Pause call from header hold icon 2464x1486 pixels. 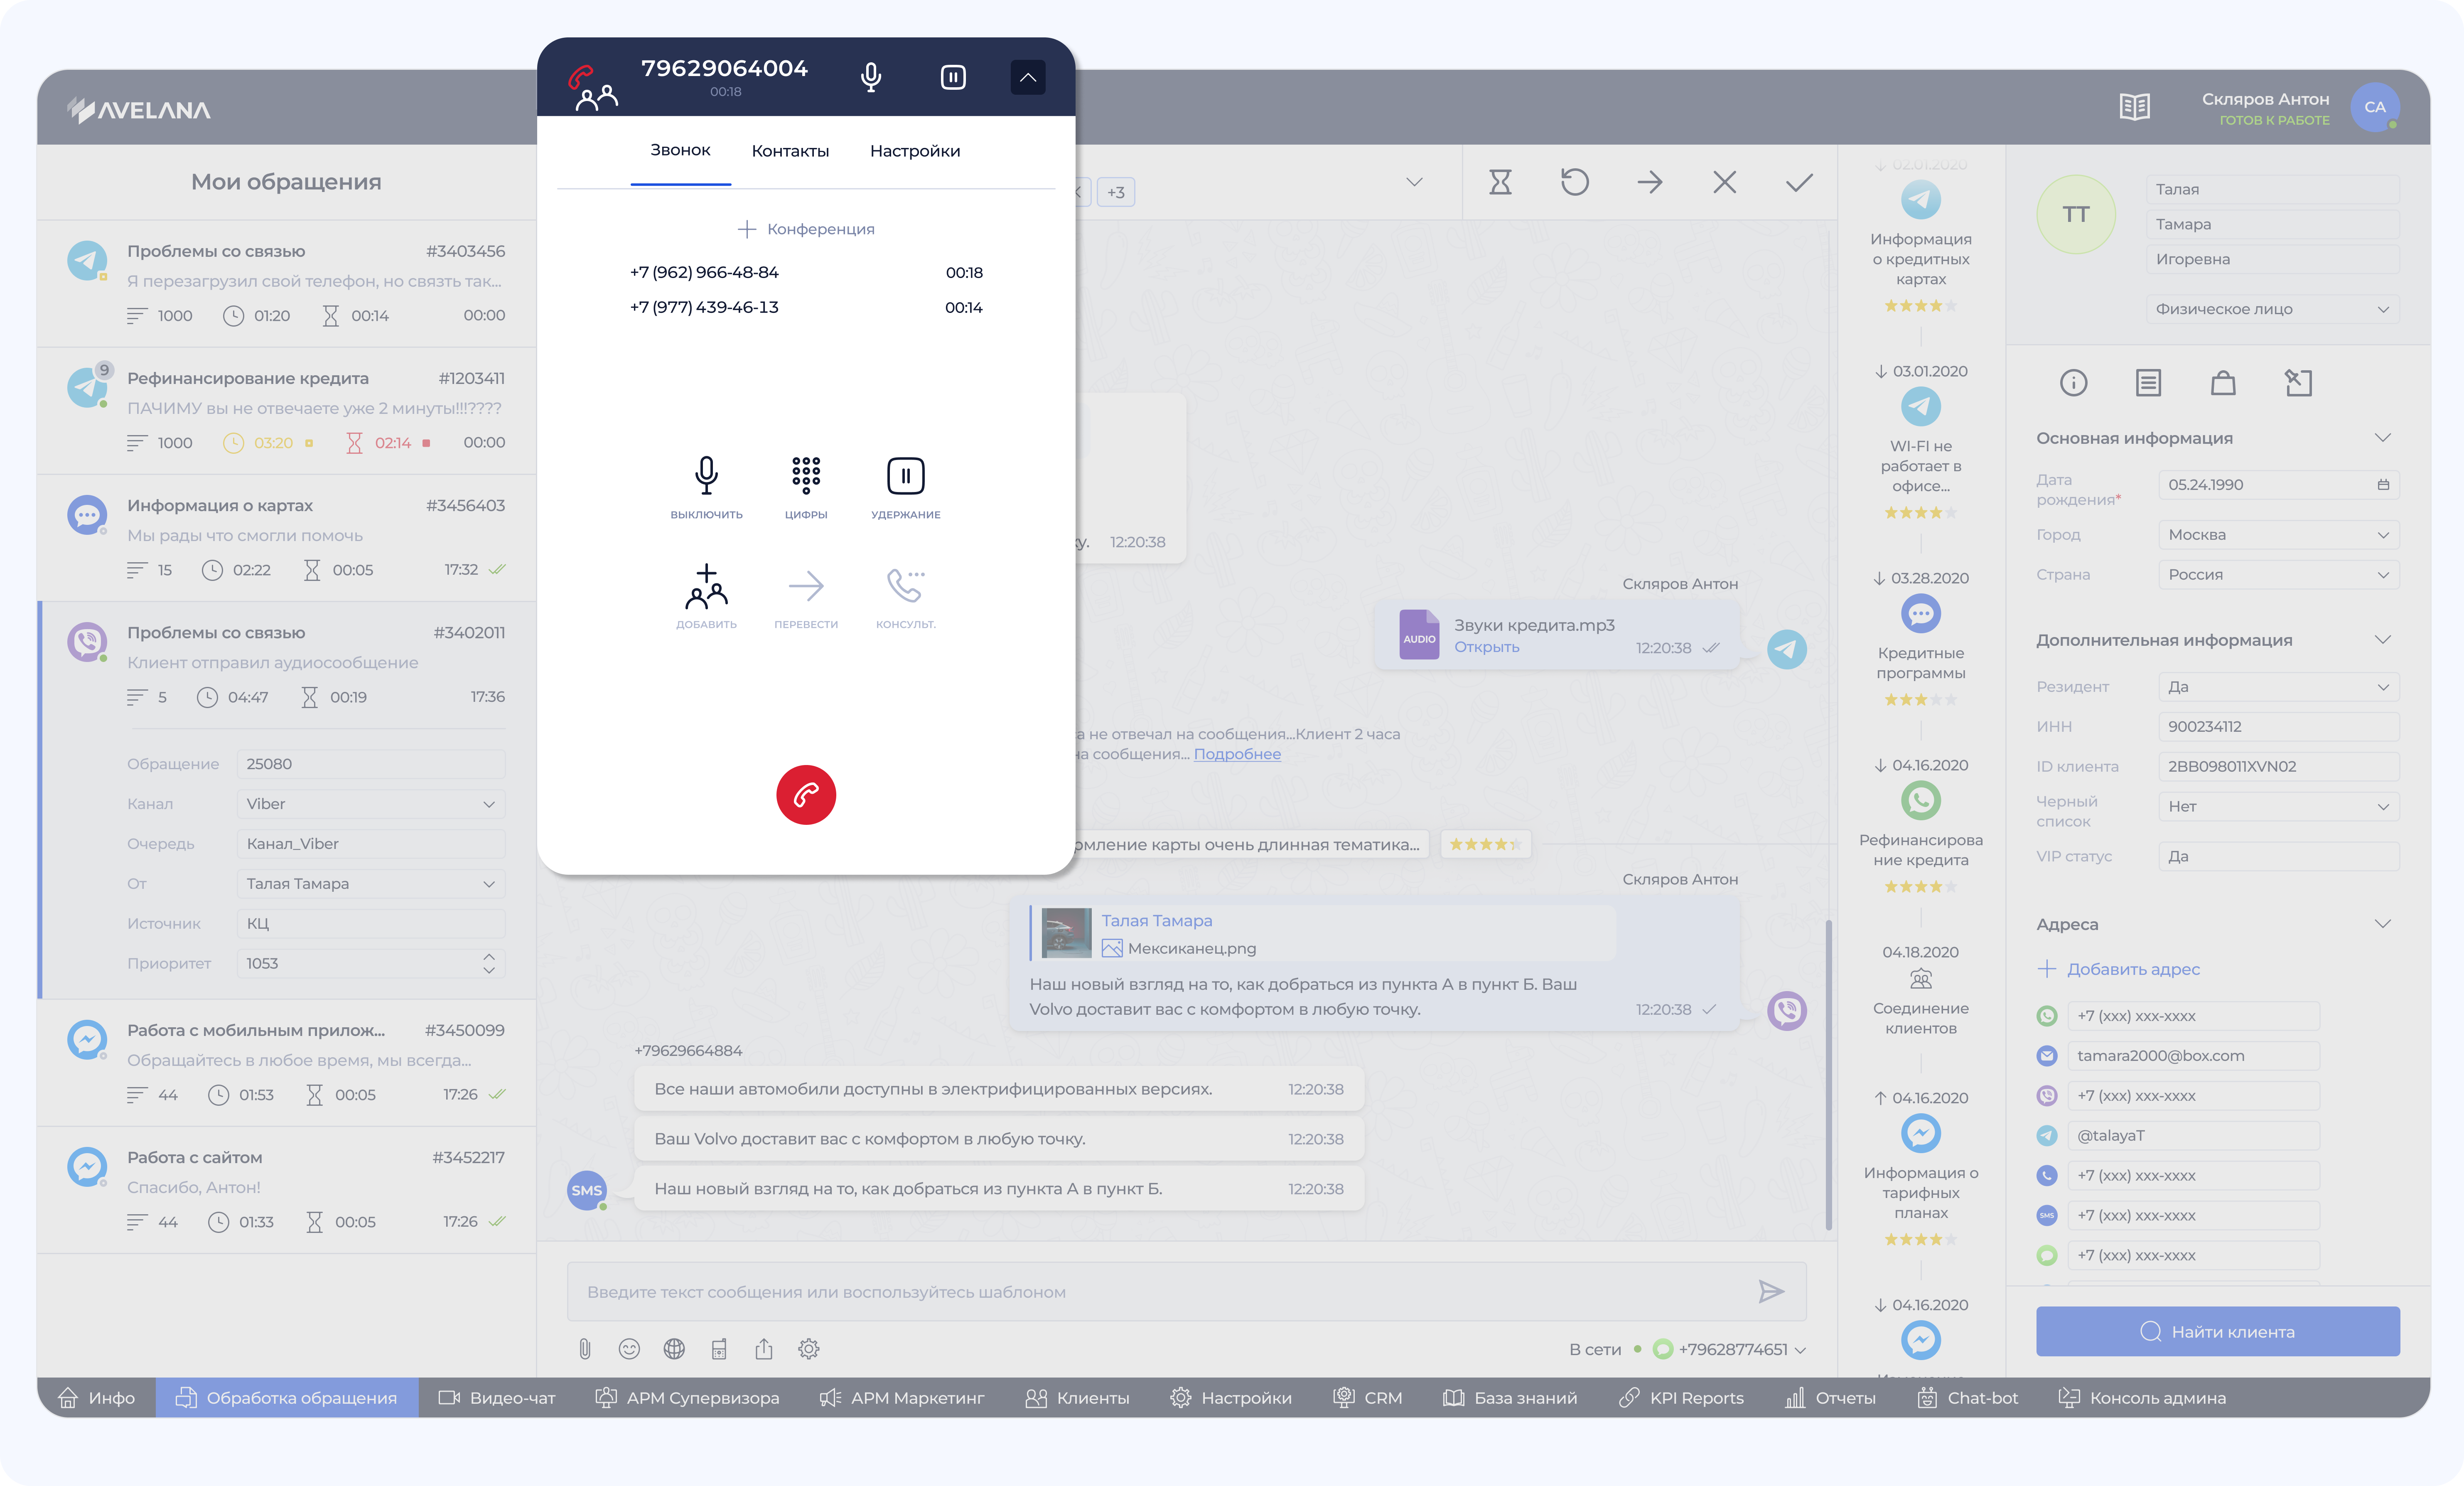pos(953,77)
